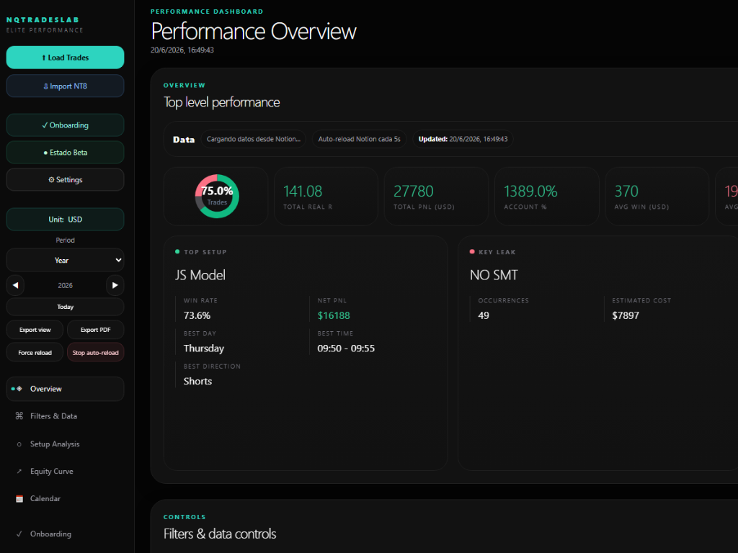This screenshot has height=553, width=738.
Task: Click the NO SMT key leak title
Action: (x=494, y=275)
